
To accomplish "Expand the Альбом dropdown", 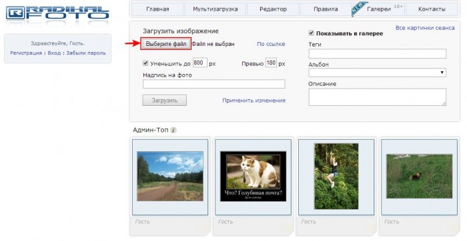I will [378, 73].
